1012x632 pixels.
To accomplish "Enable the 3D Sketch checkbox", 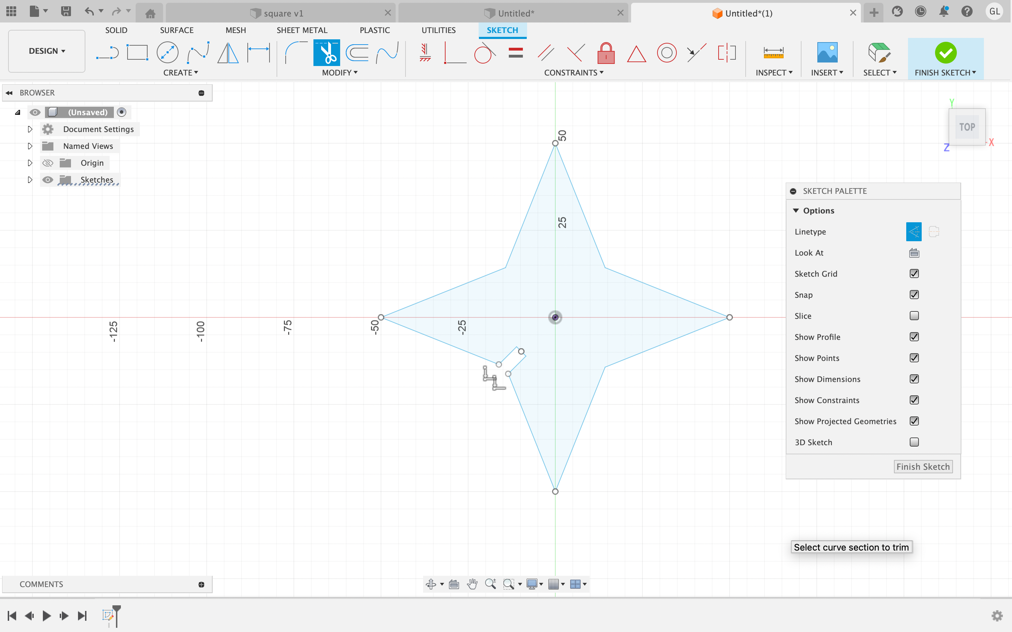I will pos(914,442).
